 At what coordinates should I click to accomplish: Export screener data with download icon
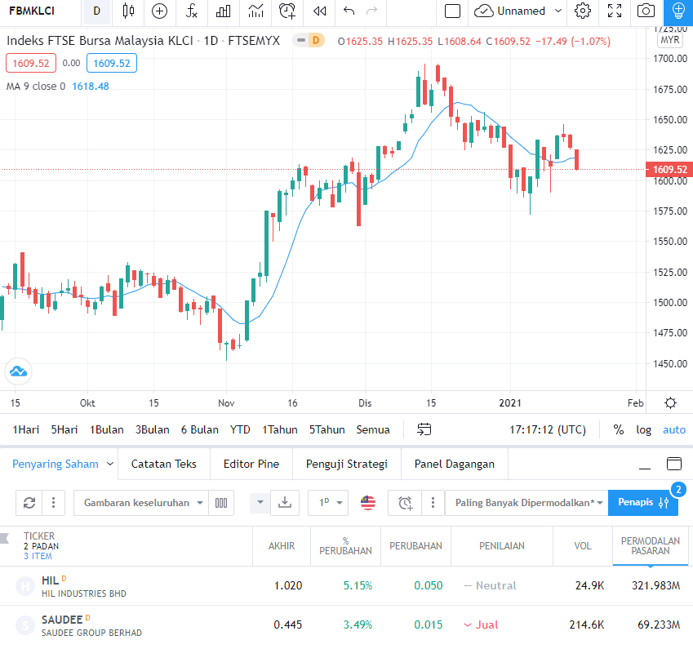284,503
